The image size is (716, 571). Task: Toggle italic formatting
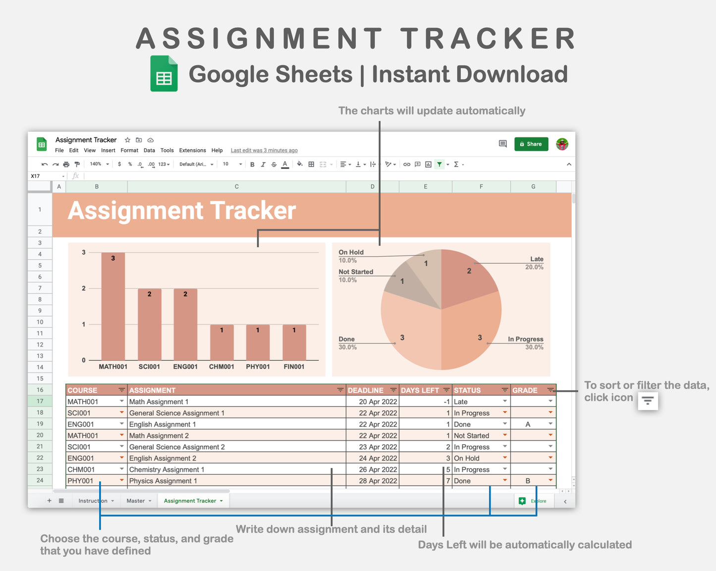263,165
